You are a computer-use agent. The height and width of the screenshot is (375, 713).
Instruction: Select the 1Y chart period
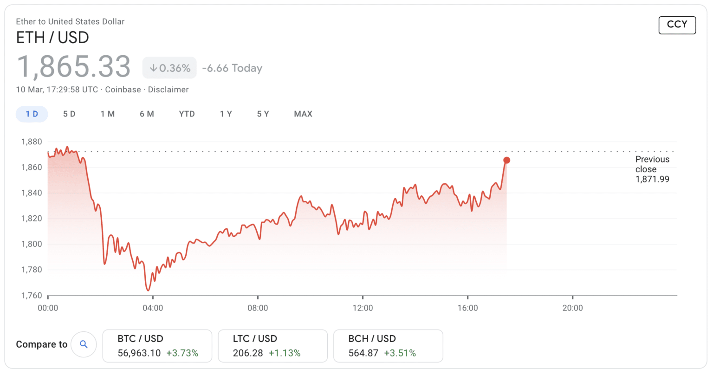click(226, 114)
